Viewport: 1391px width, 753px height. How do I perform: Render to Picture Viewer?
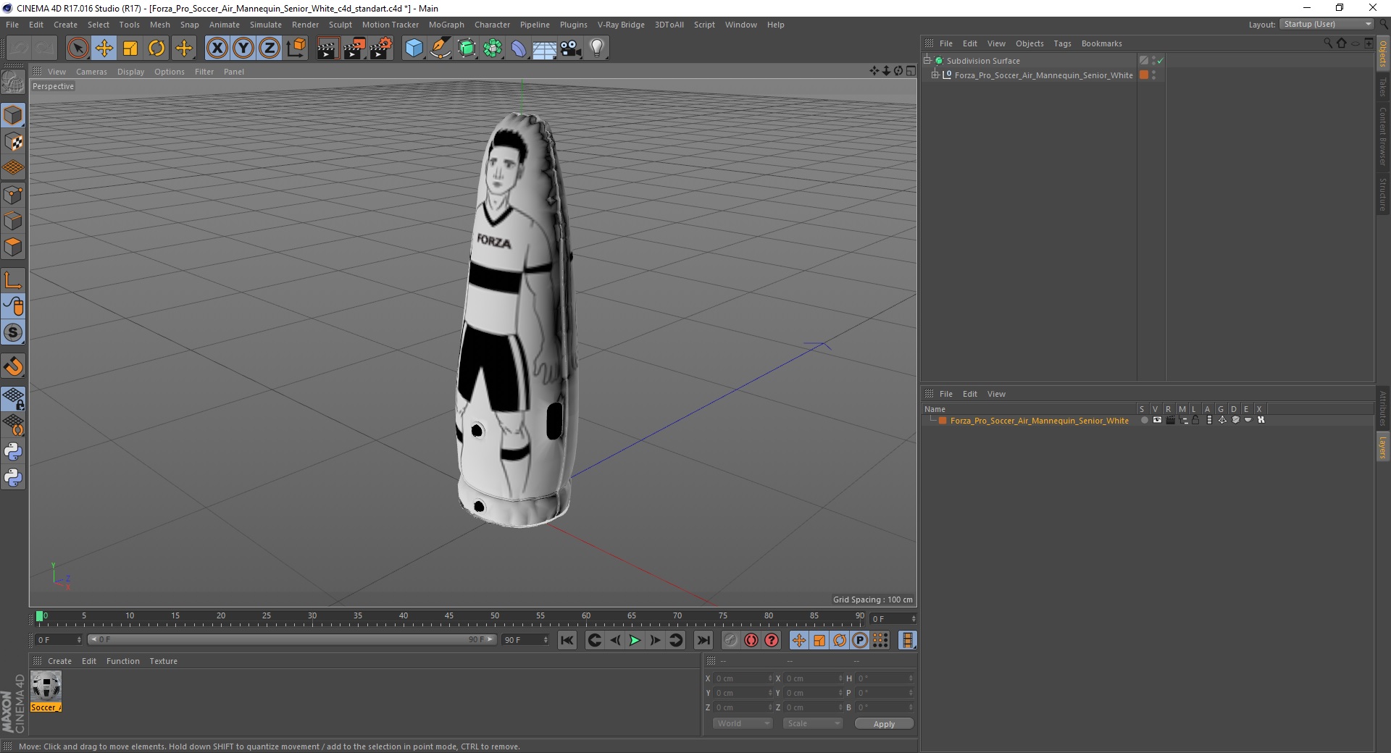point(354,49)
